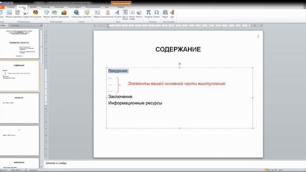Screen dimensions: 306x172
Task: Open the Вид ribbon tab
Action: pos(107,7)
